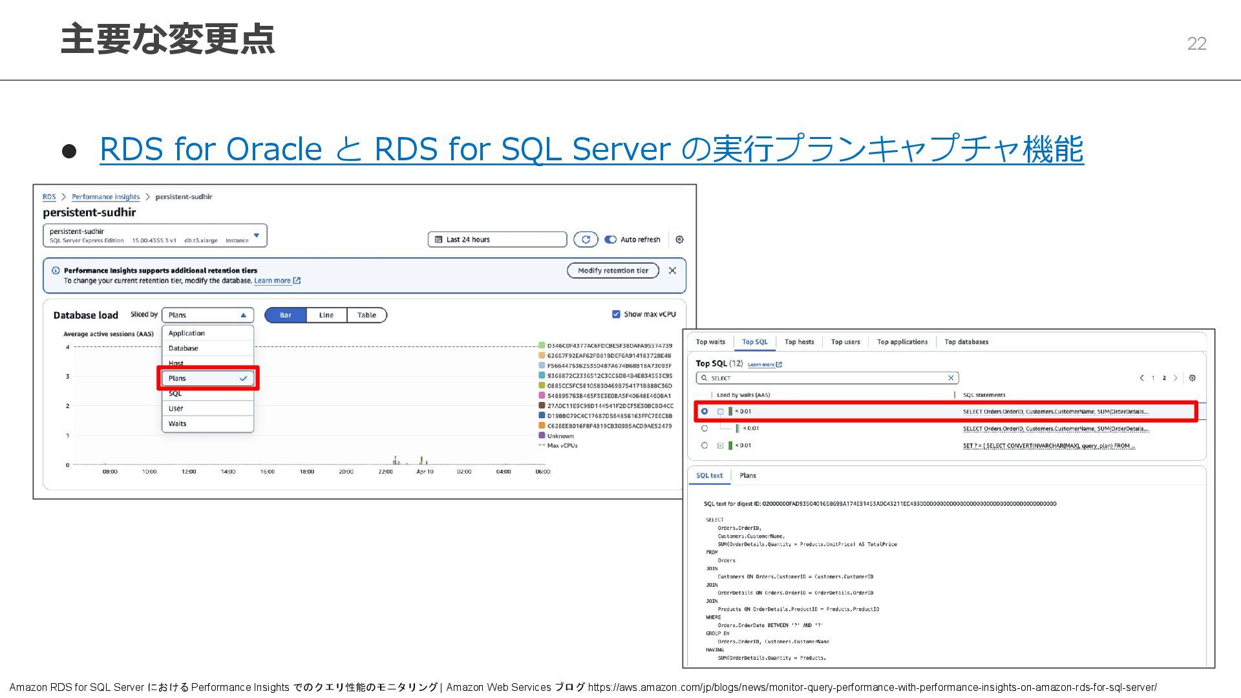Image resolution: width=1241 pixels, height=698 pixels.
Task: Open the RDS execution plan capture link
Action: (591, 149)
